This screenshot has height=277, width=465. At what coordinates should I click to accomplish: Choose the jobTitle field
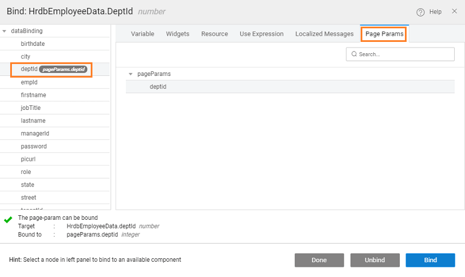pos(31,108)
